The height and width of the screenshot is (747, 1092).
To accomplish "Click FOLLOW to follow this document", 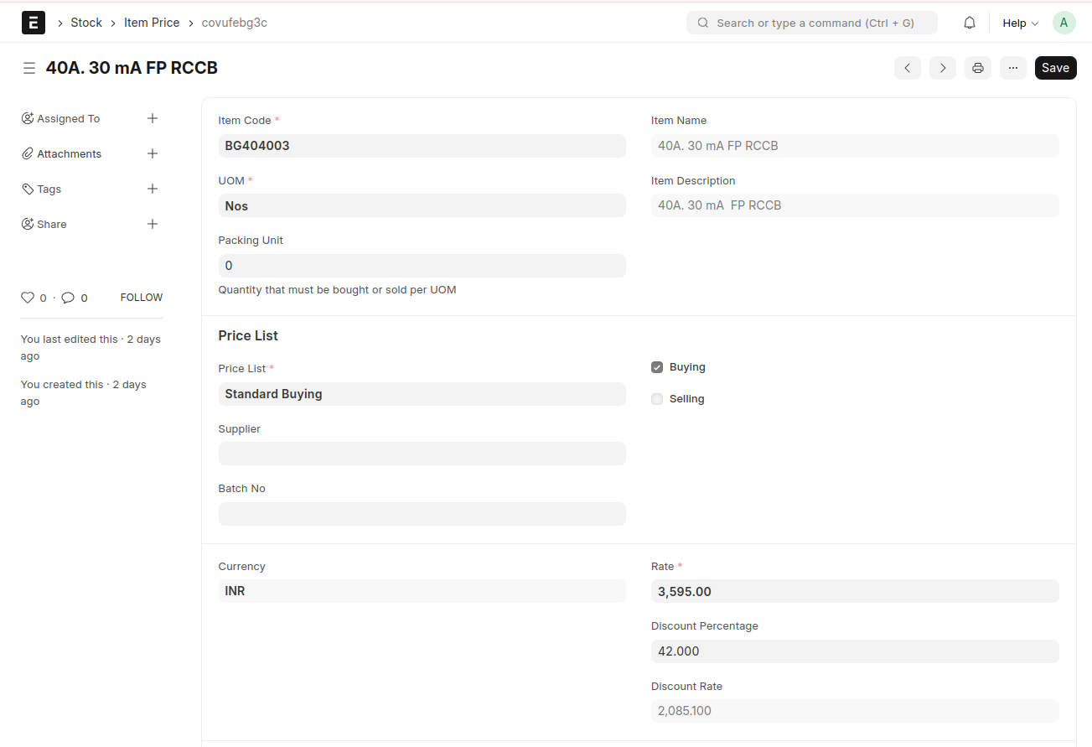I will point(141,298).
